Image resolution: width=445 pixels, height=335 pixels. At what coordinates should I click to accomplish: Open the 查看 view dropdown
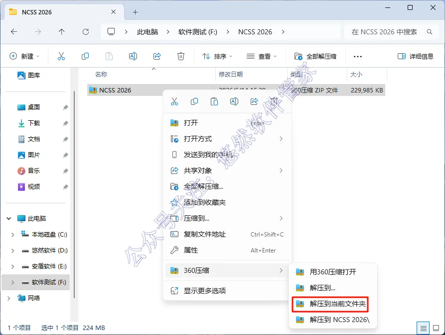pos(262,56)
